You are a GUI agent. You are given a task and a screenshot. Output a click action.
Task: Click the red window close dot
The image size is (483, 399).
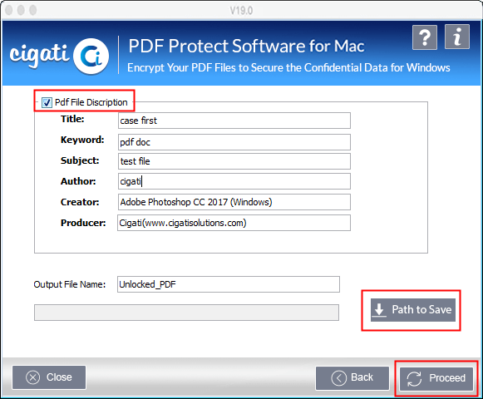[8, 10]
